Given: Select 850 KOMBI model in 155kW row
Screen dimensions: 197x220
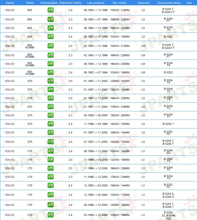Looking at the screenshot, I should pos(30,46).
